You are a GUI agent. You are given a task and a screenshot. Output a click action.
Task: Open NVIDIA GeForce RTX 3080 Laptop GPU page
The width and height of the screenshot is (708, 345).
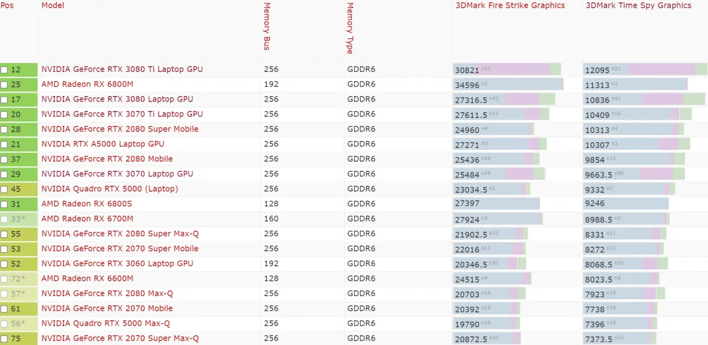[117, 99]
